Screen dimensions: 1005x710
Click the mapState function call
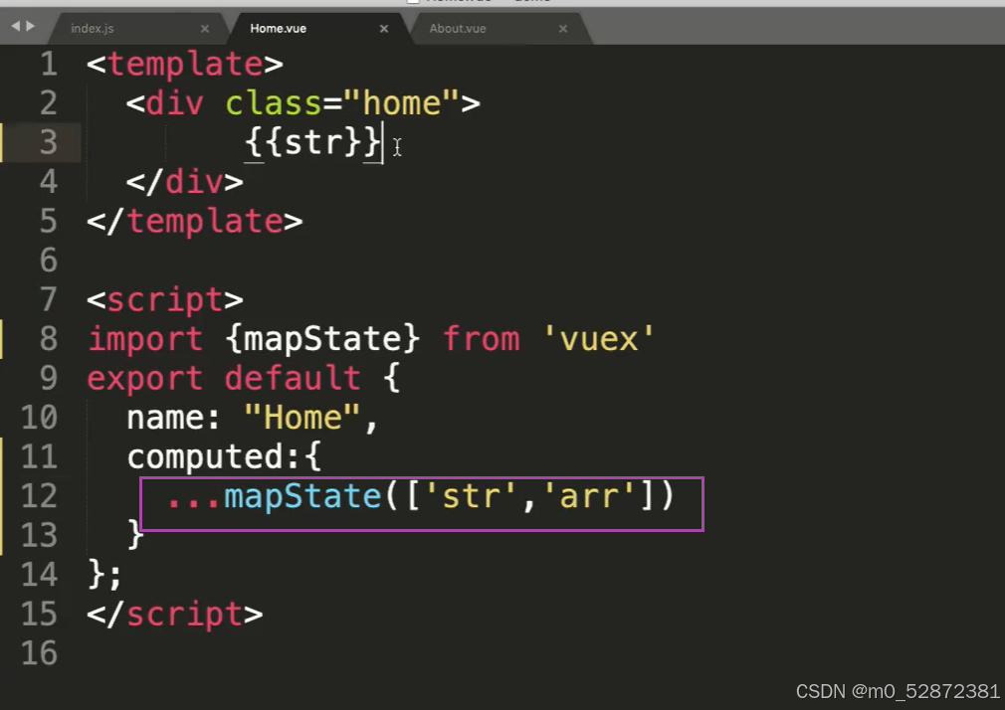[x=303, y=496]
